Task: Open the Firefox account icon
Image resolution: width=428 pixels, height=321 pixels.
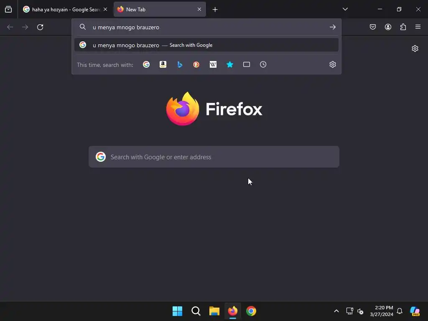Action: pos(388,27)
